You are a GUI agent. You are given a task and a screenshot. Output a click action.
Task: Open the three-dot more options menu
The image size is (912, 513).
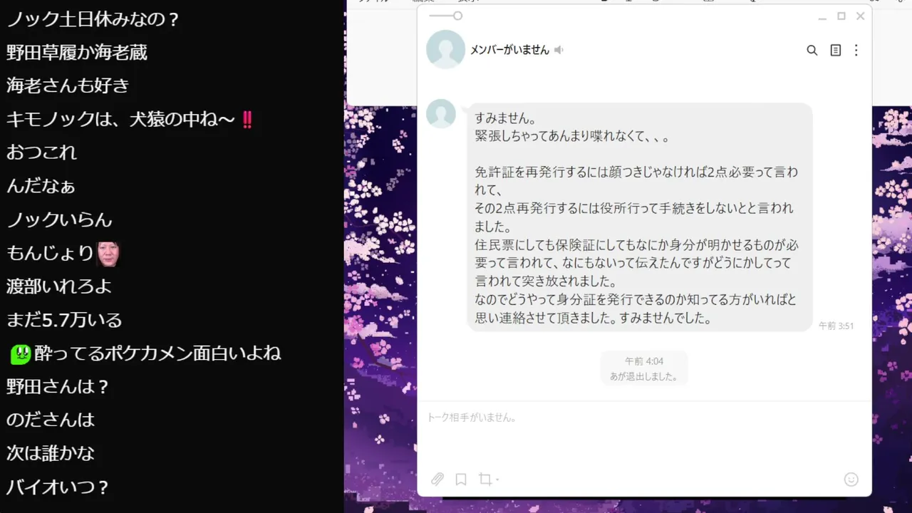(856, 51)
